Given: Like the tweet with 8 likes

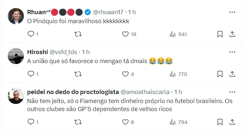Looking at the screenshot, I should 126,122.
